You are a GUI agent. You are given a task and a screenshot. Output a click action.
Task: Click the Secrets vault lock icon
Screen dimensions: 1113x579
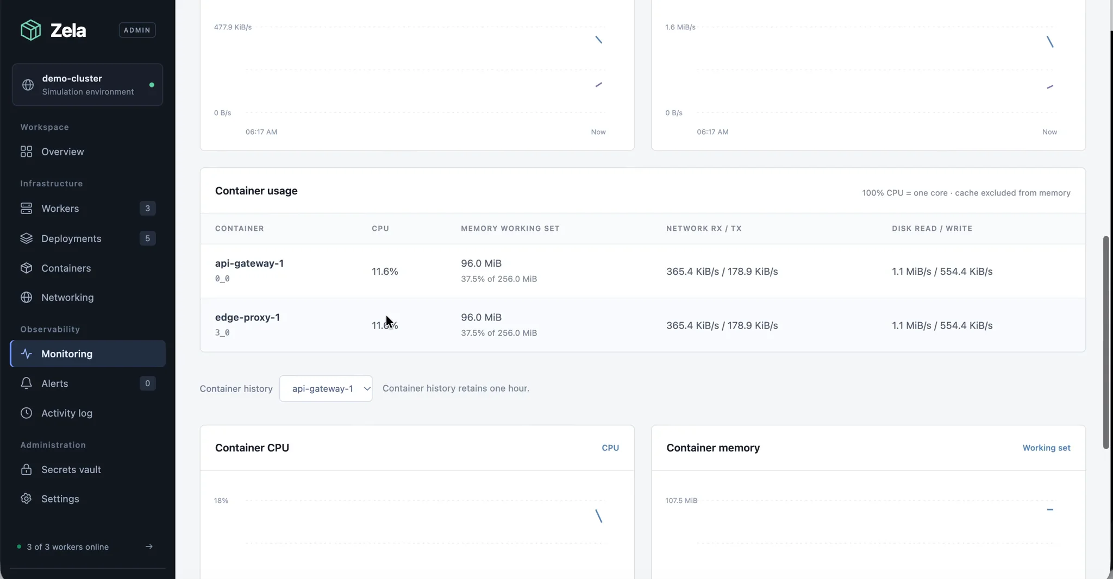pyautogui.click(x=26, y=470)
